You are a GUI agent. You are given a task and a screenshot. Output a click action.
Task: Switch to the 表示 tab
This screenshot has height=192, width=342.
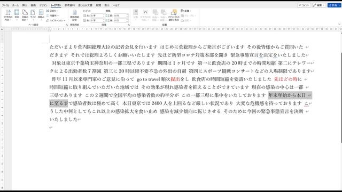click(107, 5)
